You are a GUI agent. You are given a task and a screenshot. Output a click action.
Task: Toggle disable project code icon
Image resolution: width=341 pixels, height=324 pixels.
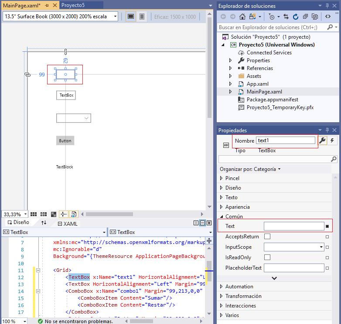(74, 214)
